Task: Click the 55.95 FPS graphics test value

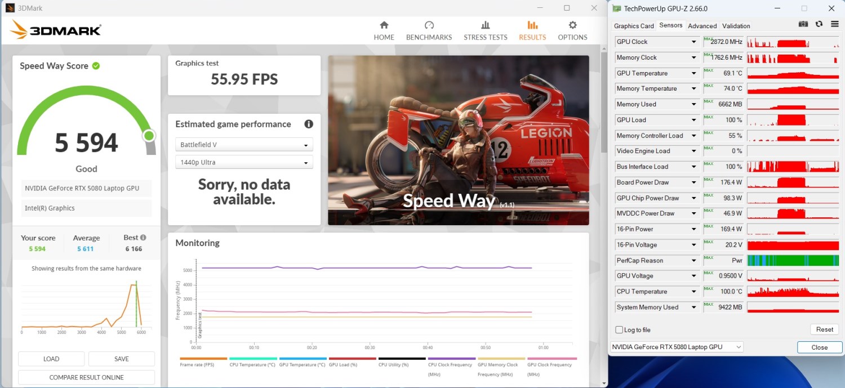Action: pos(244,79)
